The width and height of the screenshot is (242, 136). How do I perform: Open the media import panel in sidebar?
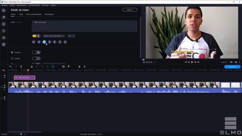click(x=4, y=11)
